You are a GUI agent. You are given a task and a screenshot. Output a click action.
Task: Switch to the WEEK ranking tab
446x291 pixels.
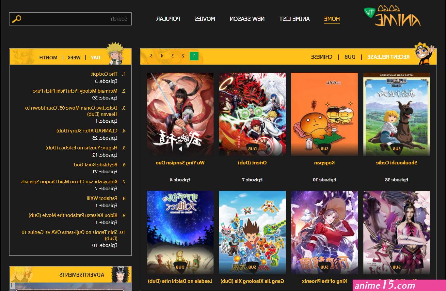tap(74, 57)
